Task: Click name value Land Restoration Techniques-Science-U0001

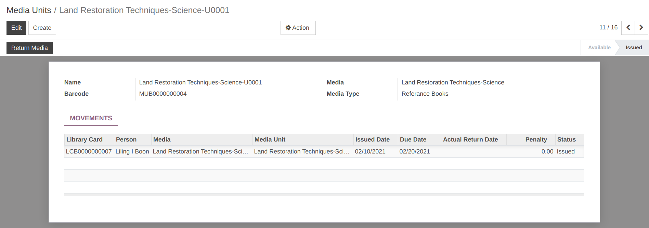Action: [200, 82]
